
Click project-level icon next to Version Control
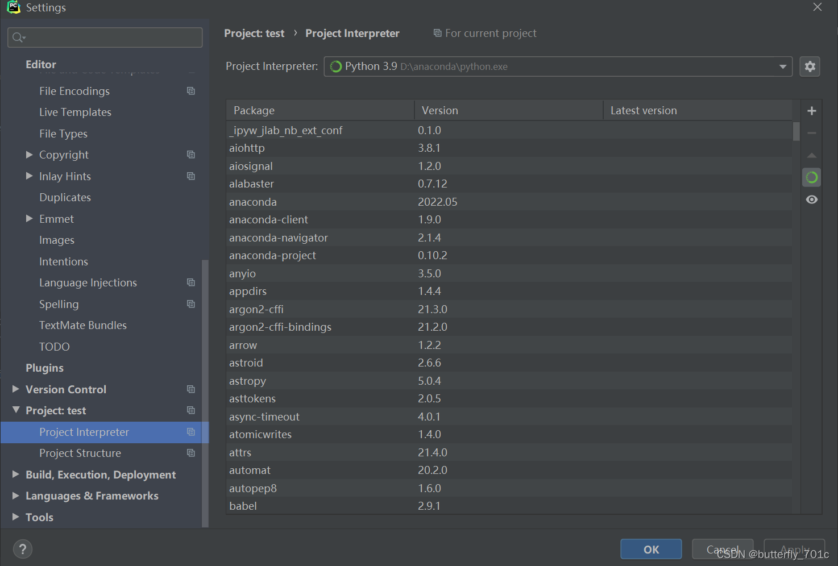tap(191, 389)
